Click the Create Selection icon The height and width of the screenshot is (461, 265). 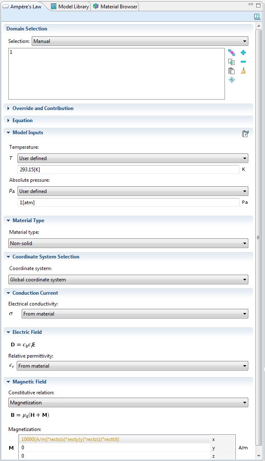[x=231, y=53]
